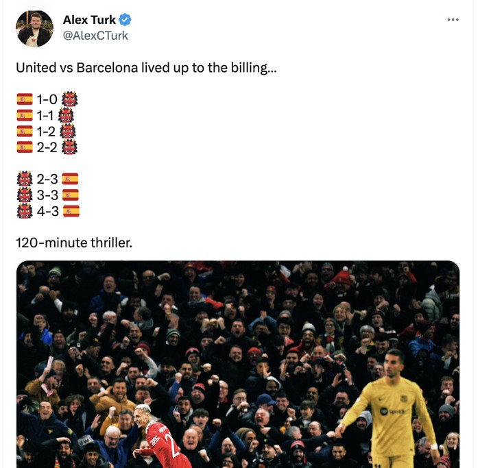Click the red devil emoji after 2-2
The width and height of the screenshot is (480, 468).
click(69, 147)
